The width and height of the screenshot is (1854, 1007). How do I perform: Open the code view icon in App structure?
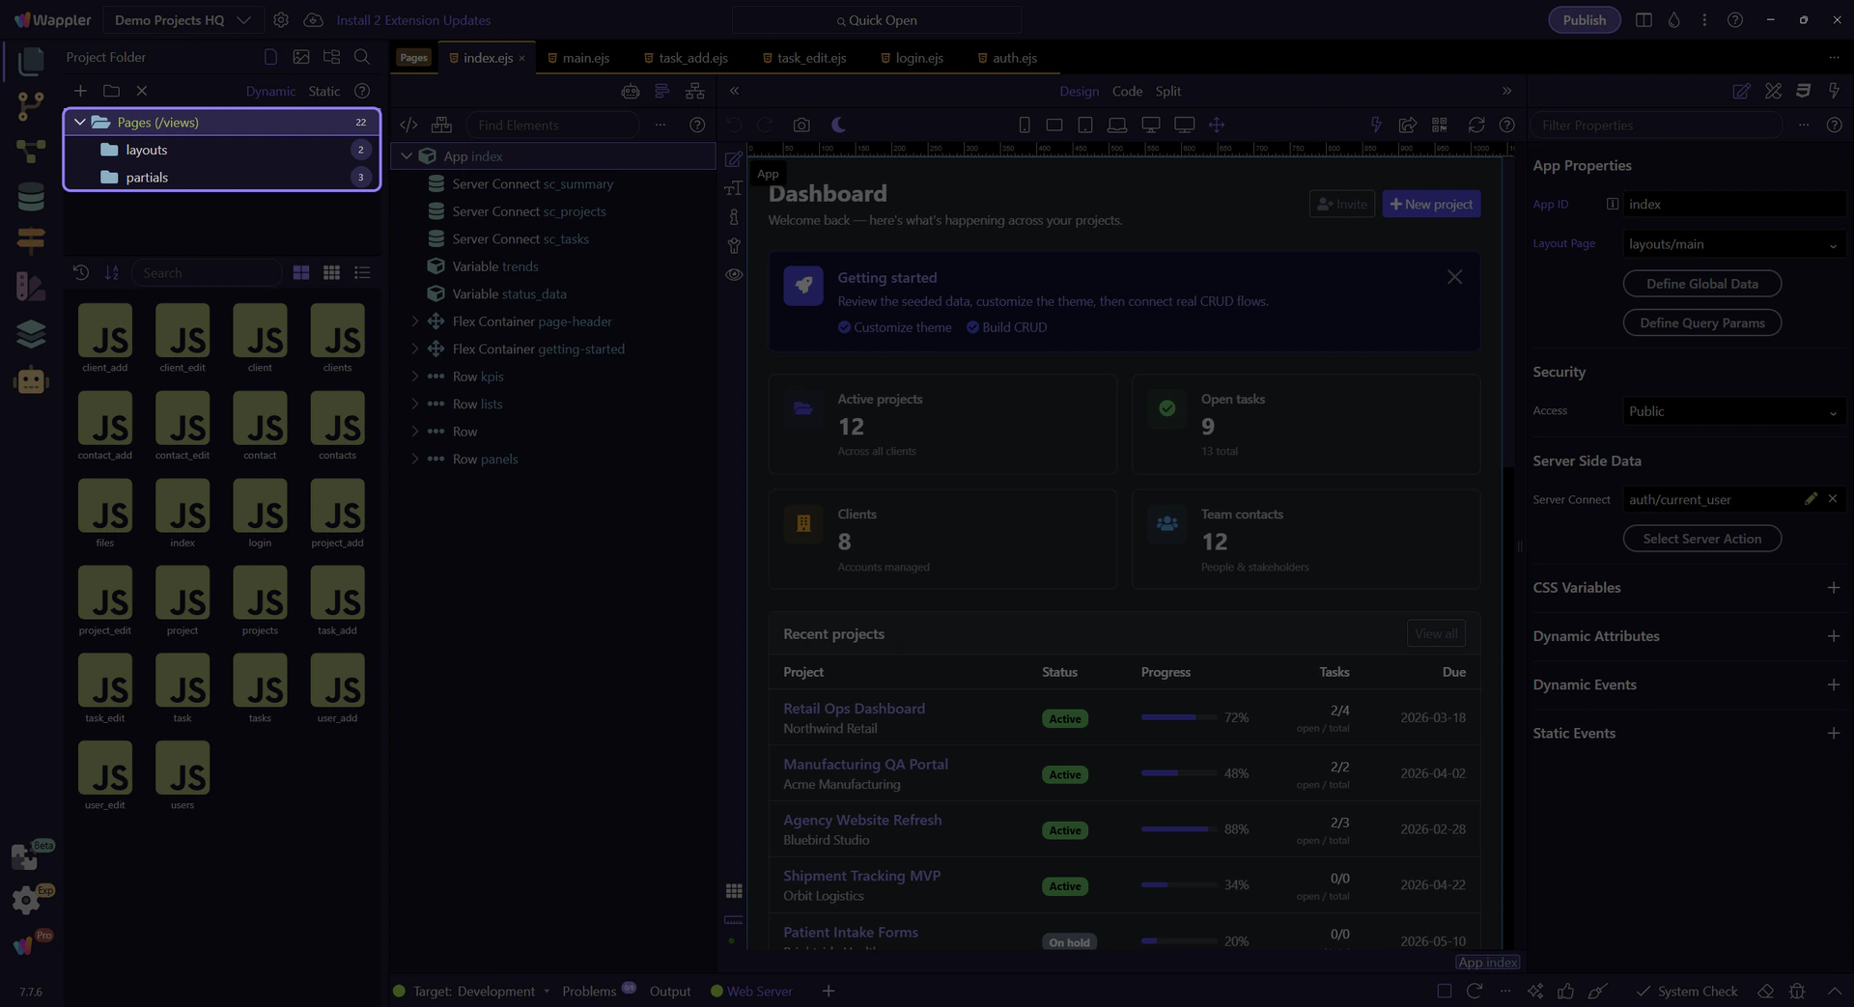coord(408,126)
